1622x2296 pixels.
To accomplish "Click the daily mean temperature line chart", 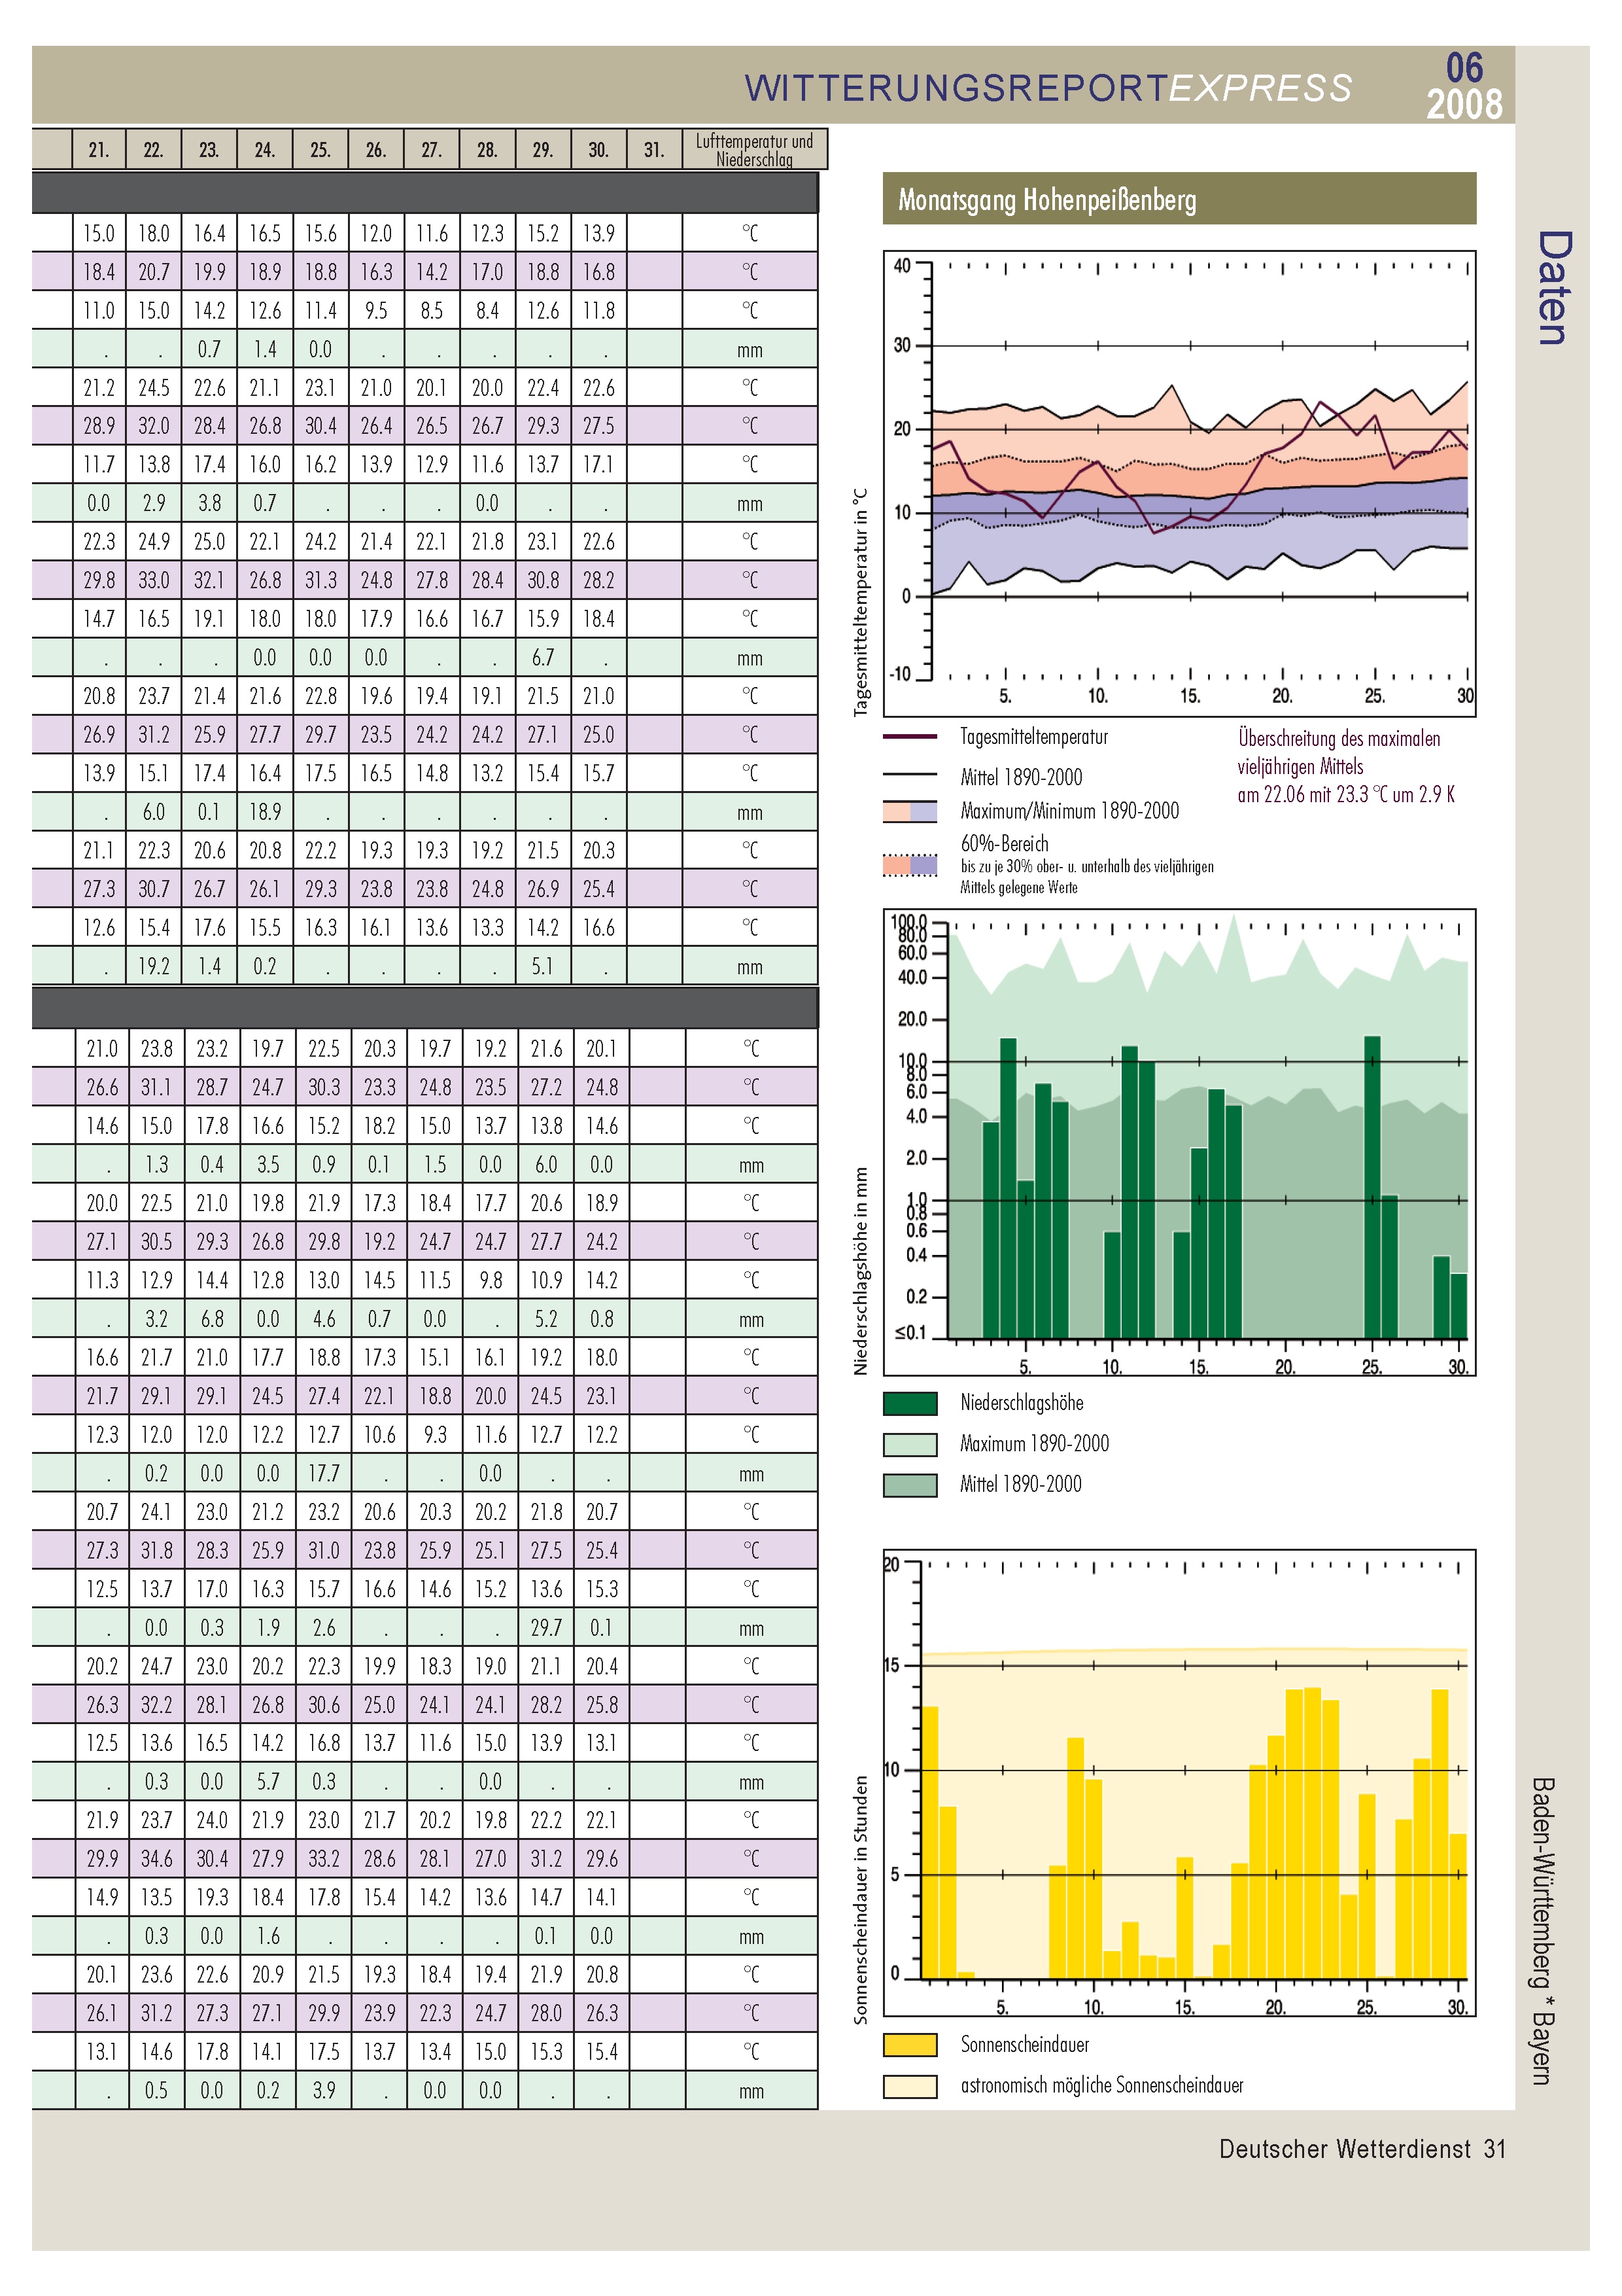I will [1179, 484].
